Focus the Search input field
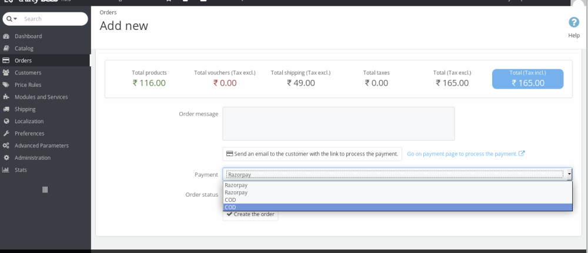Viewport: 588px width, 253px height. pyautogui.click(x=54, y=19)
